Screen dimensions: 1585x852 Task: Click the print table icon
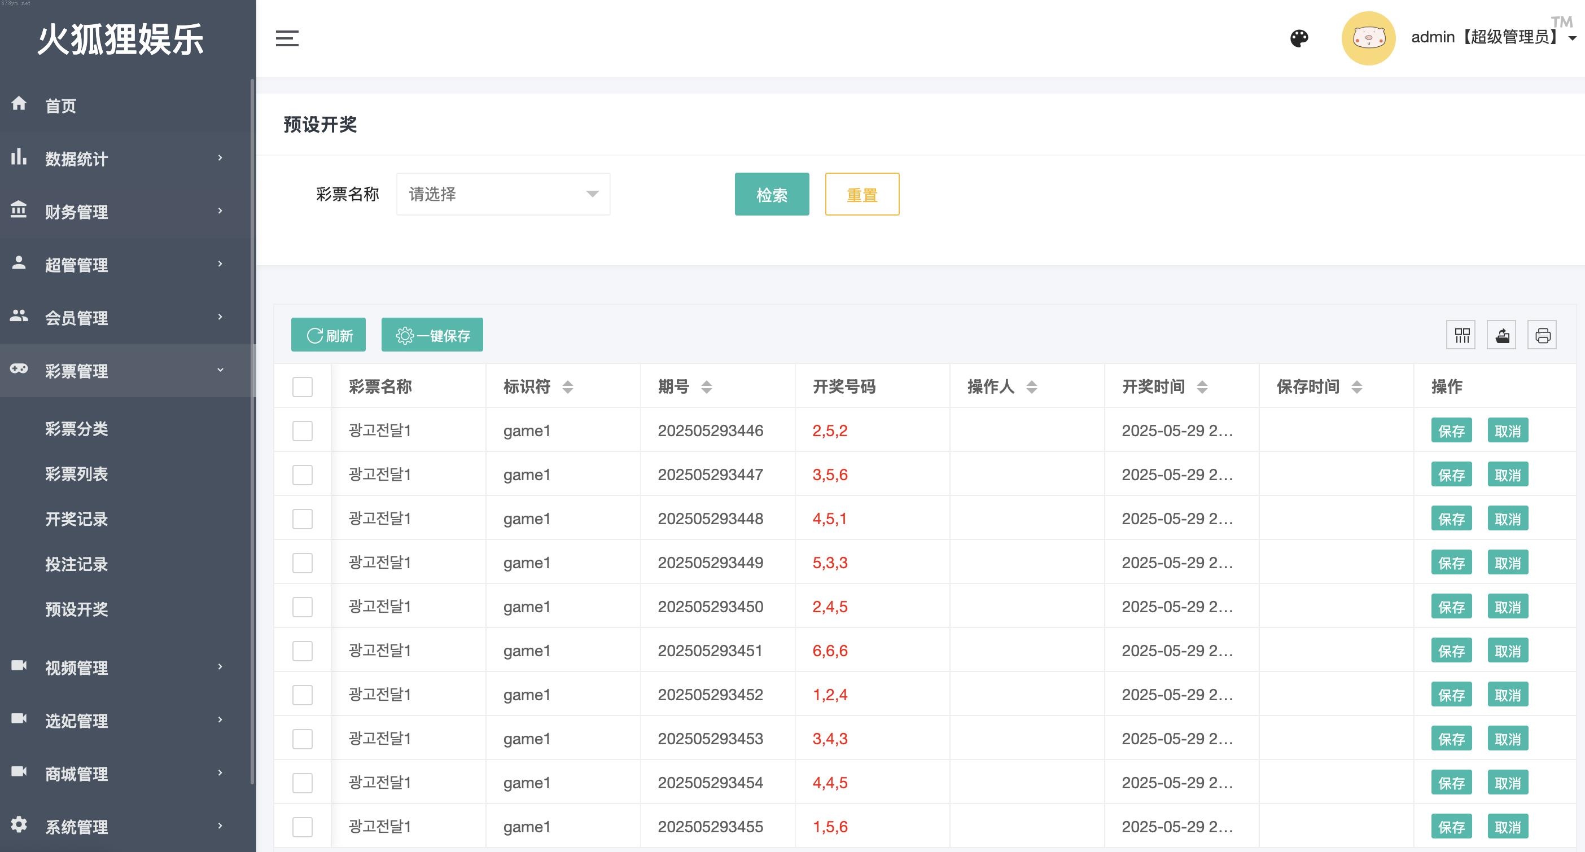(1543, 335)
